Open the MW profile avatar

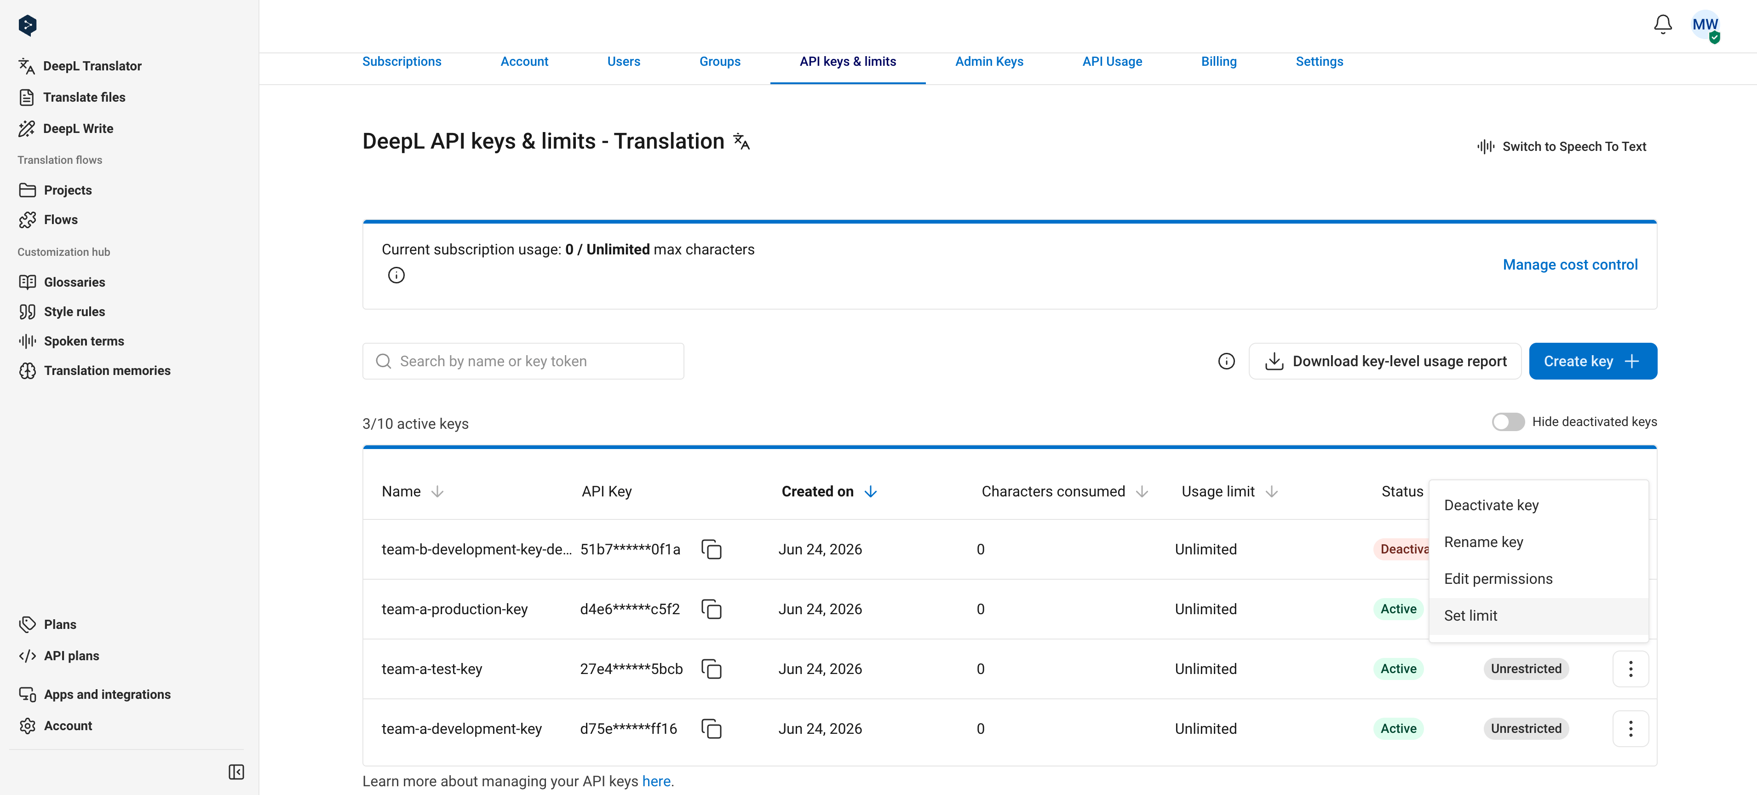1705,25
